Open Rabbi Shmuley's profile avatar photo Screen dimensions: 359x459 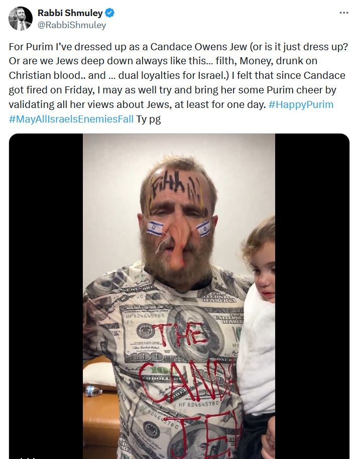pyautogui.click(x=21, y=19)
